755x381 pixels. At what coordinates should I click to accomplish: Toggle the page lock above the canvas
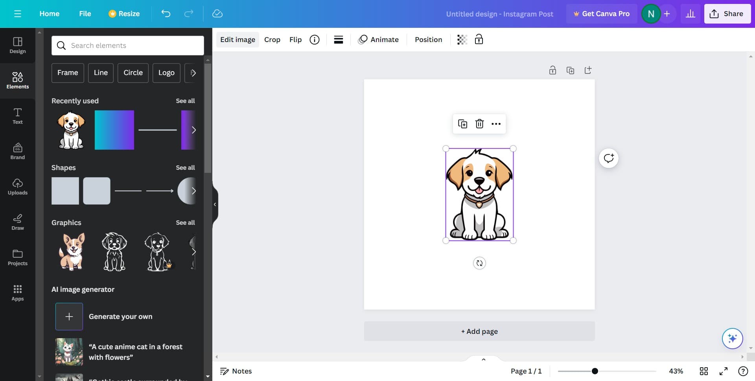(x=552, y=70)
